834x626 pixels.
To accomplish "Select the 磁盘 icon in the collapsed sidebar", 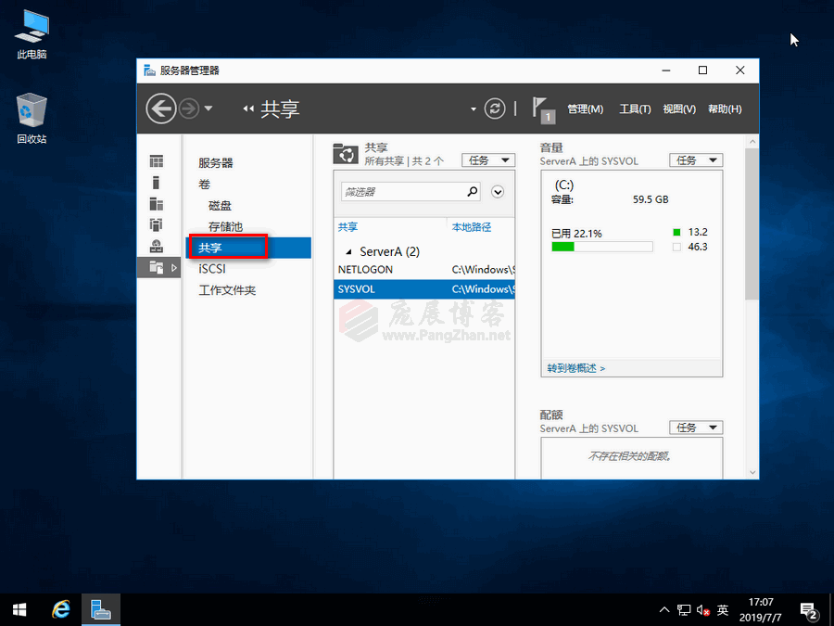I will coord(156,205).
